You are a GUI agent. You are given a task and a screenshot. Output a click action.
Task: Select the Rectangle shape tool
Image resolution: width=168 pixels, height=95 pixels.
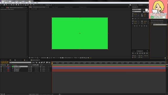(16, 5)
